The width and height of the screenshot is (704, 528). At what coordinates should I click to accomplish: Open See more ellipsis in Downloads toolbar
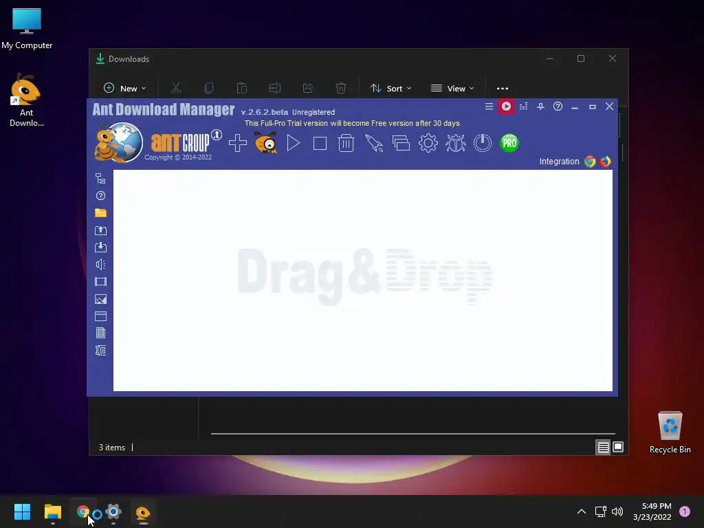click(x=503, y=89)
